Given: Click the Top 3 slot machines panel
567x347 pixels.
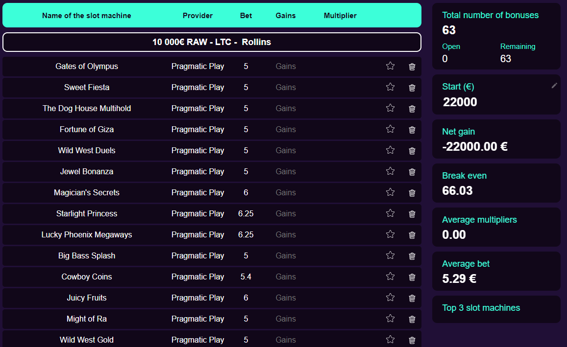Looking at the screenshot, I should pos(496,309).
